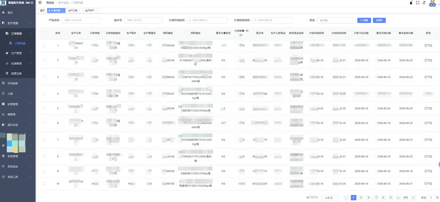This screenshot has width=440, height=202.
Task: Expand the 生产管理 submenu chevron
Action: (31, 53)
